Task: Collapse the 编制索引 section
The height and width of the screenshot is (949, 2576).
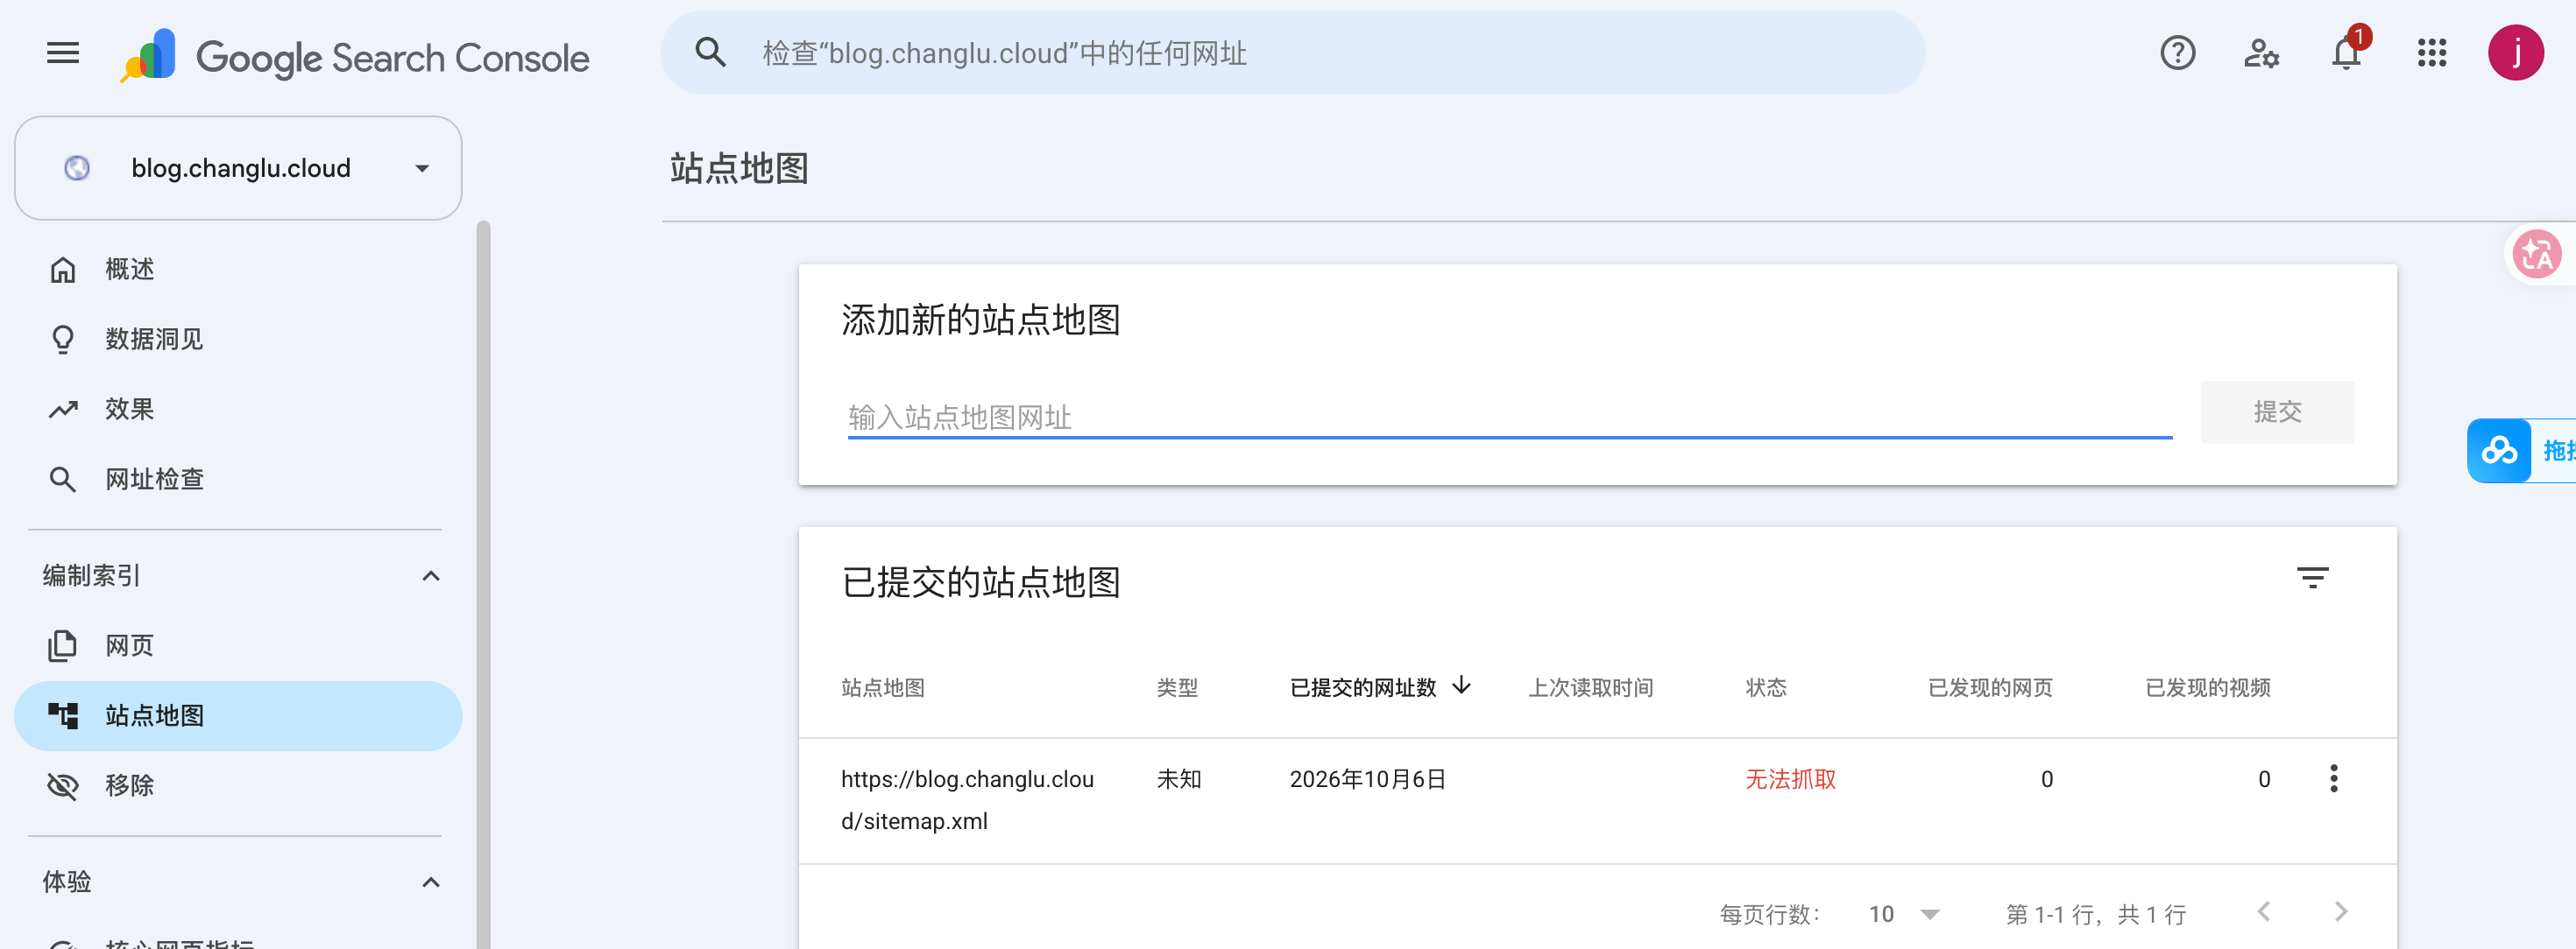Action: point(431,576)
